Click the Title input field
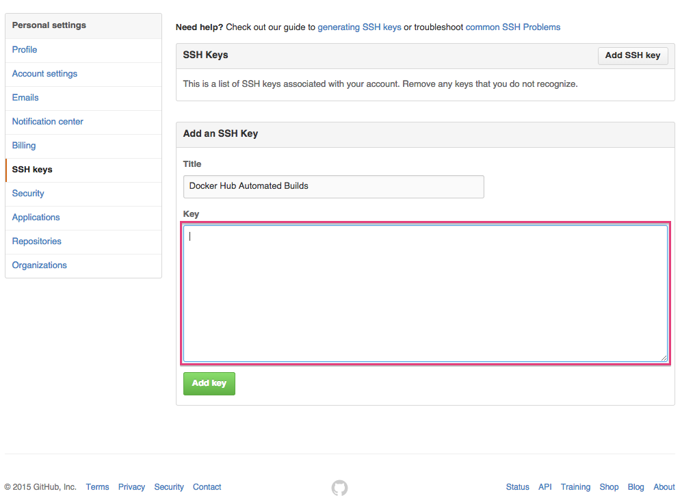This screenshot has width=680, height=498. pos(333,186)
